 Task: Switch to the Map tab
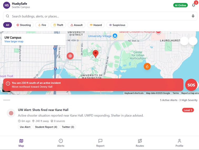click(x=21, y=143)
